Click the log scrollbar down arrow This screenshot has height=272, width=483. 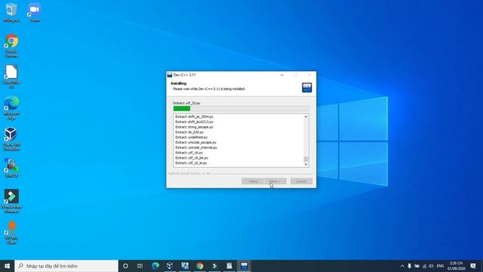pos(306,165)
